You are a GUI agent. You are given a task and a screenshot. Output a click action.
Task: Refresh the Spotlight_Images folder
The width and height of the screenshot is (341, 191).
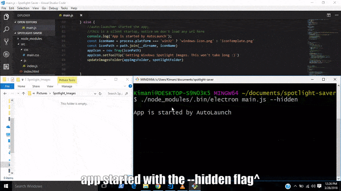point(100,94)
